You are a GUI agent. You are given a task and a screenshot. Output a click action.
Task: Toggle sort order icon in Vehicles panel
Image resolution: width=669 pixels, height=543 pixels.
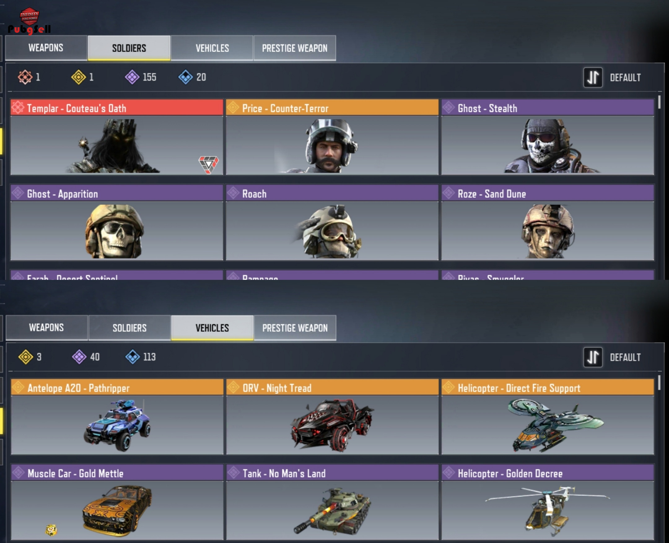click(x=593, y=357)
